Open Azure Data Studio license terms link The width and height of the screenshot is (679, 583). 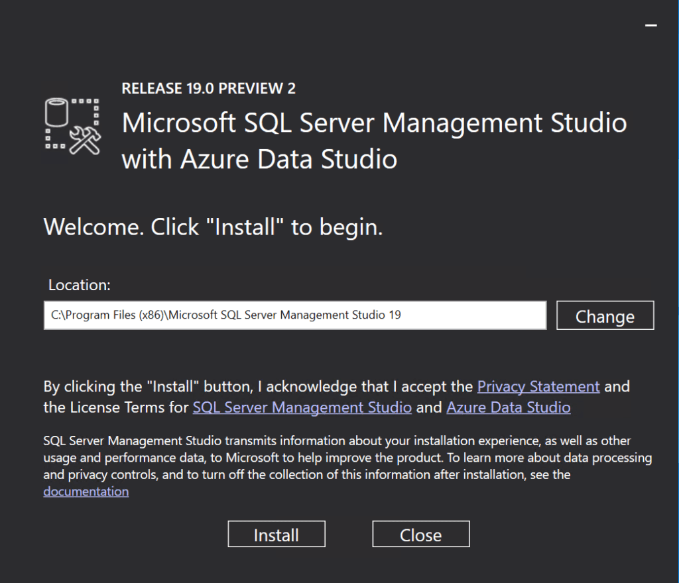point(509,407)
